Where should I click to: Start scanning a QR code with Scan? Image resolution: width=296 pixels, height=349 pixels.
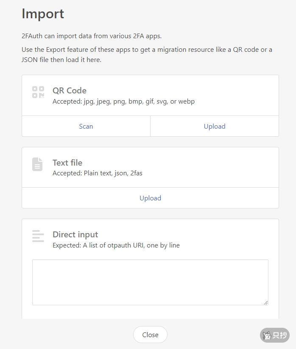coord(86,126)
